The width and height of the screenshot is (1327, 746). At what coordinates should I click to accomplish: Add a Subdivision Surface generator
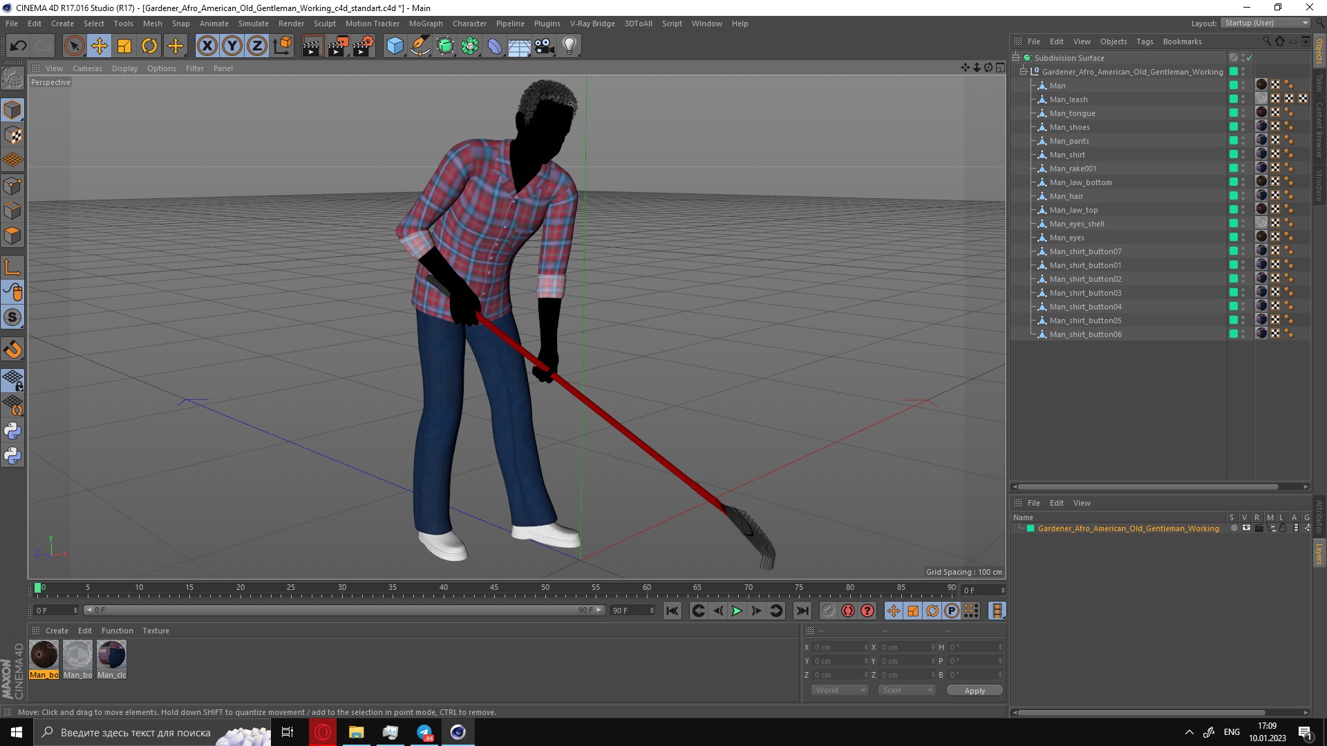[445, 46]
